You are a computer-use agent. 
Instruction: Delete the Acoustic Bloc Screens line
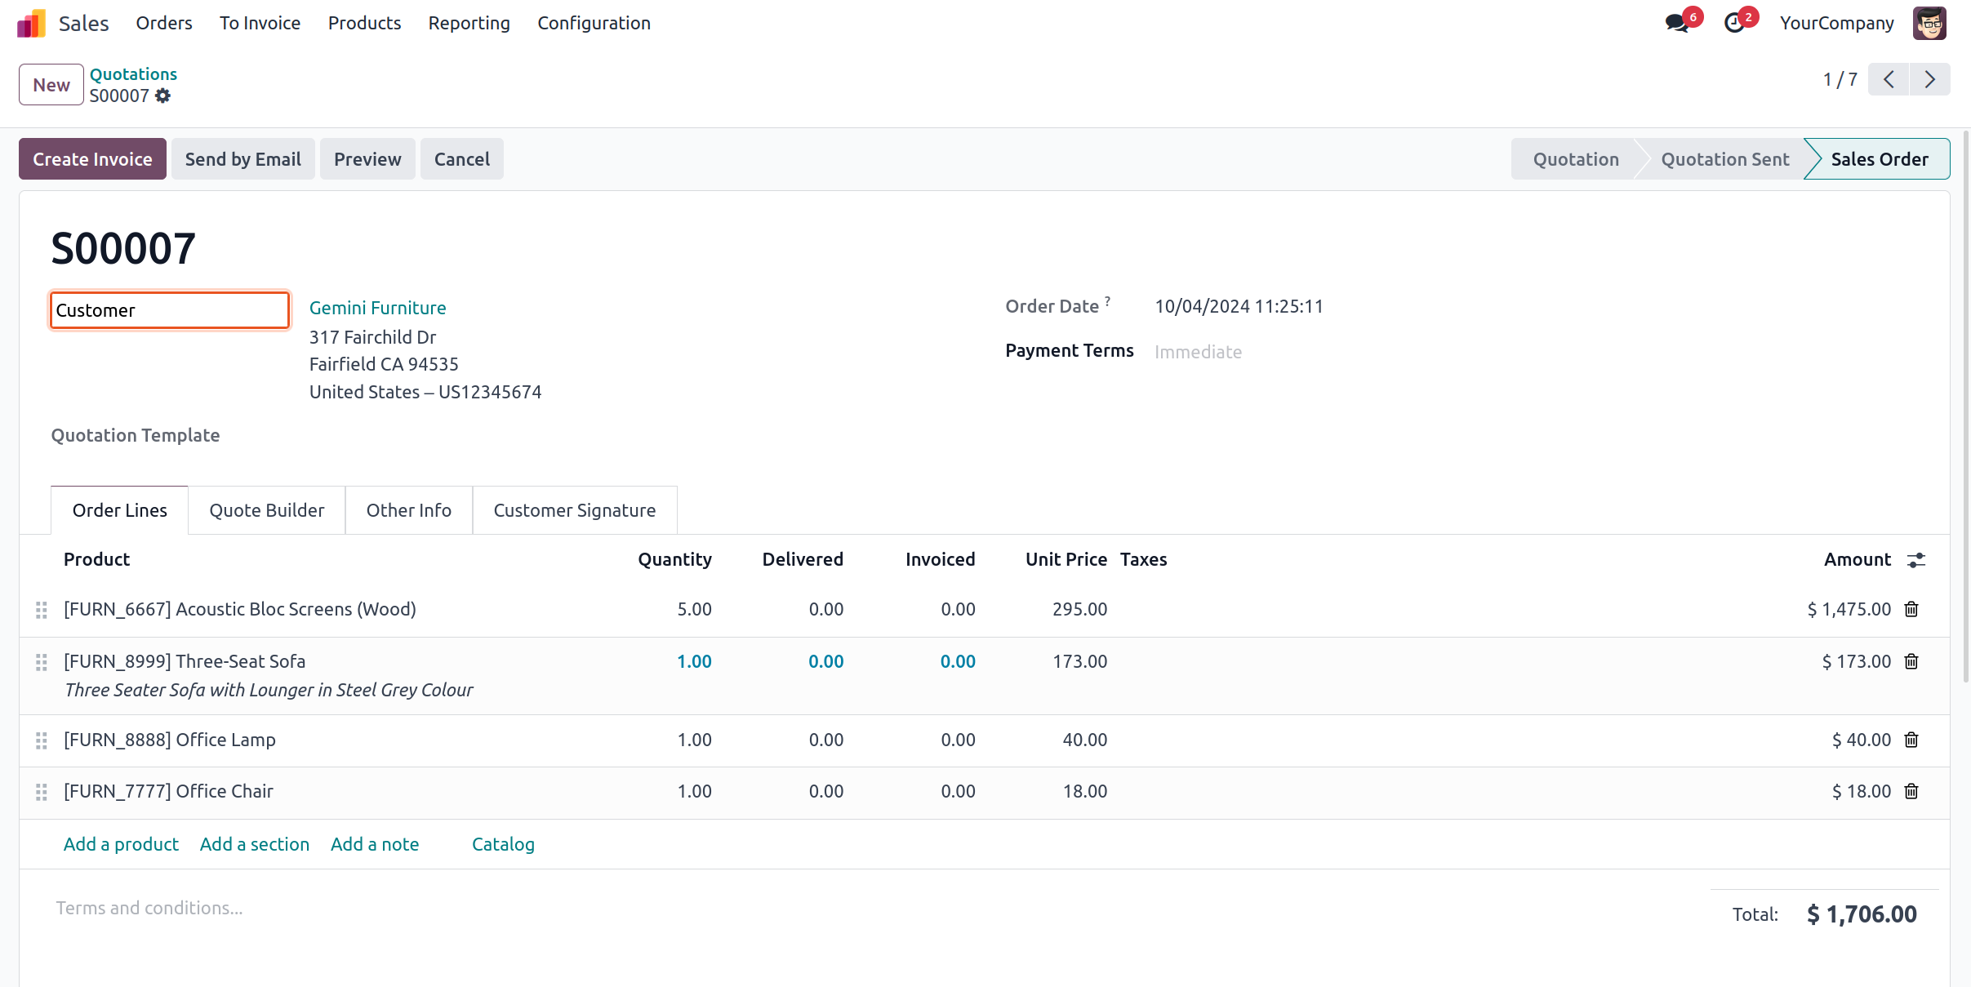tap(1911, 610)
